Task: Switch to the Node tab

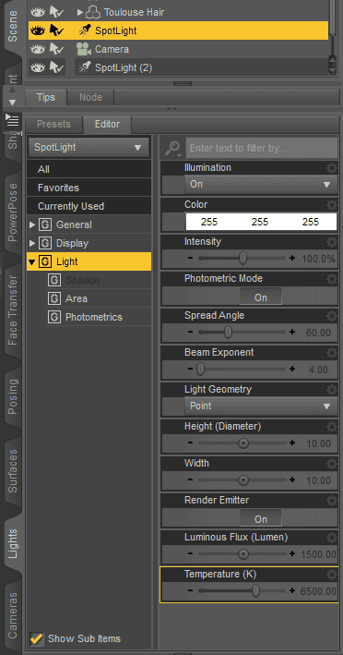Action: click(x=91, y=97)
